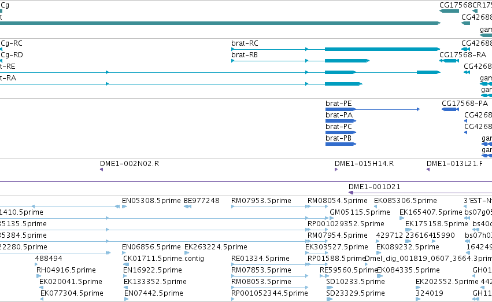Click the EK085306.5prime EST label
The width and height of the screenshot is (492, 302).
point(405,201)
